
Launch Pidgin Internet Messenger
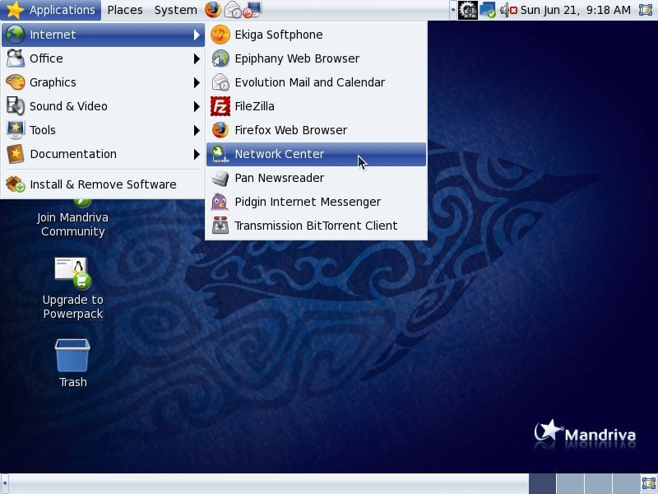coord(316,202)
